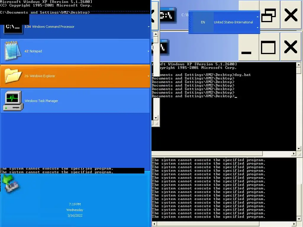Click the vertical scrollbar thumb of dog.bat window
The image size is (303, 227).
click(x=299, y=70)
